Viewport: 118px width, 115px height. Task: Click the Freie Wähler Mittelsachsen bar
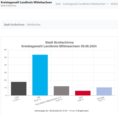(x=61, y=91)
